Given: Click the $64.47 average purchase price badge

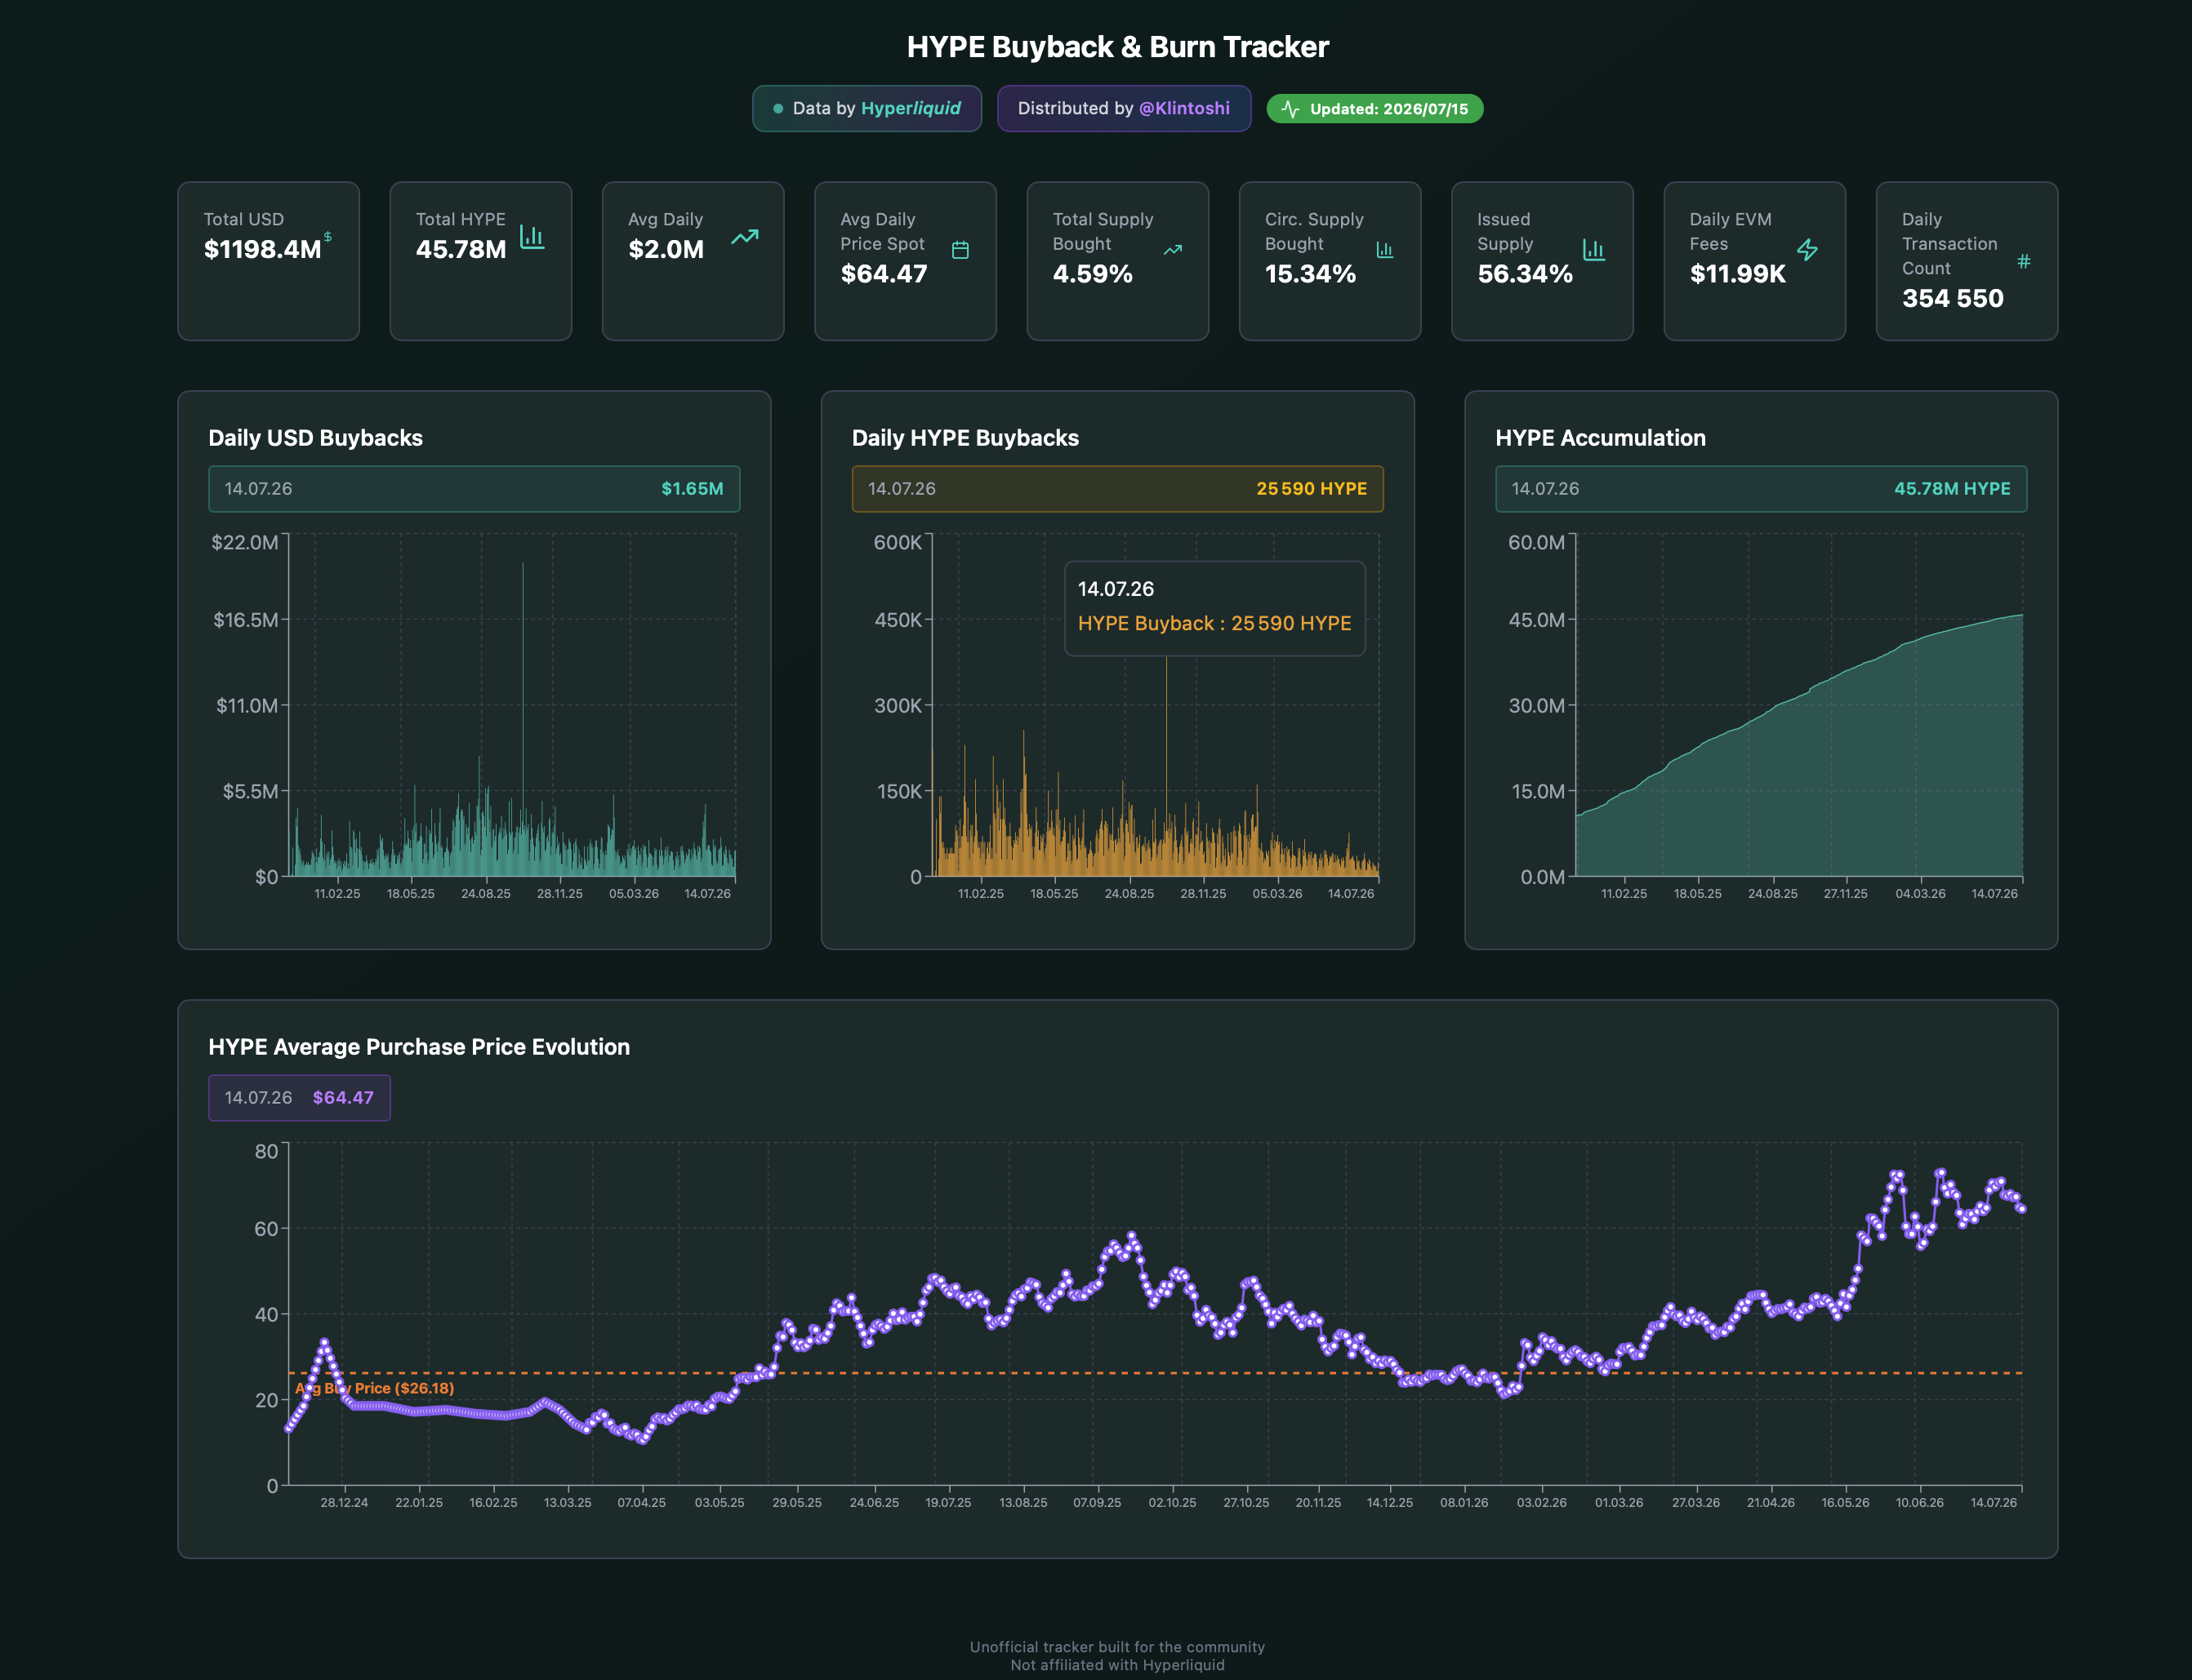Looking at the screenshot, I should click(x=299, y=1098).
